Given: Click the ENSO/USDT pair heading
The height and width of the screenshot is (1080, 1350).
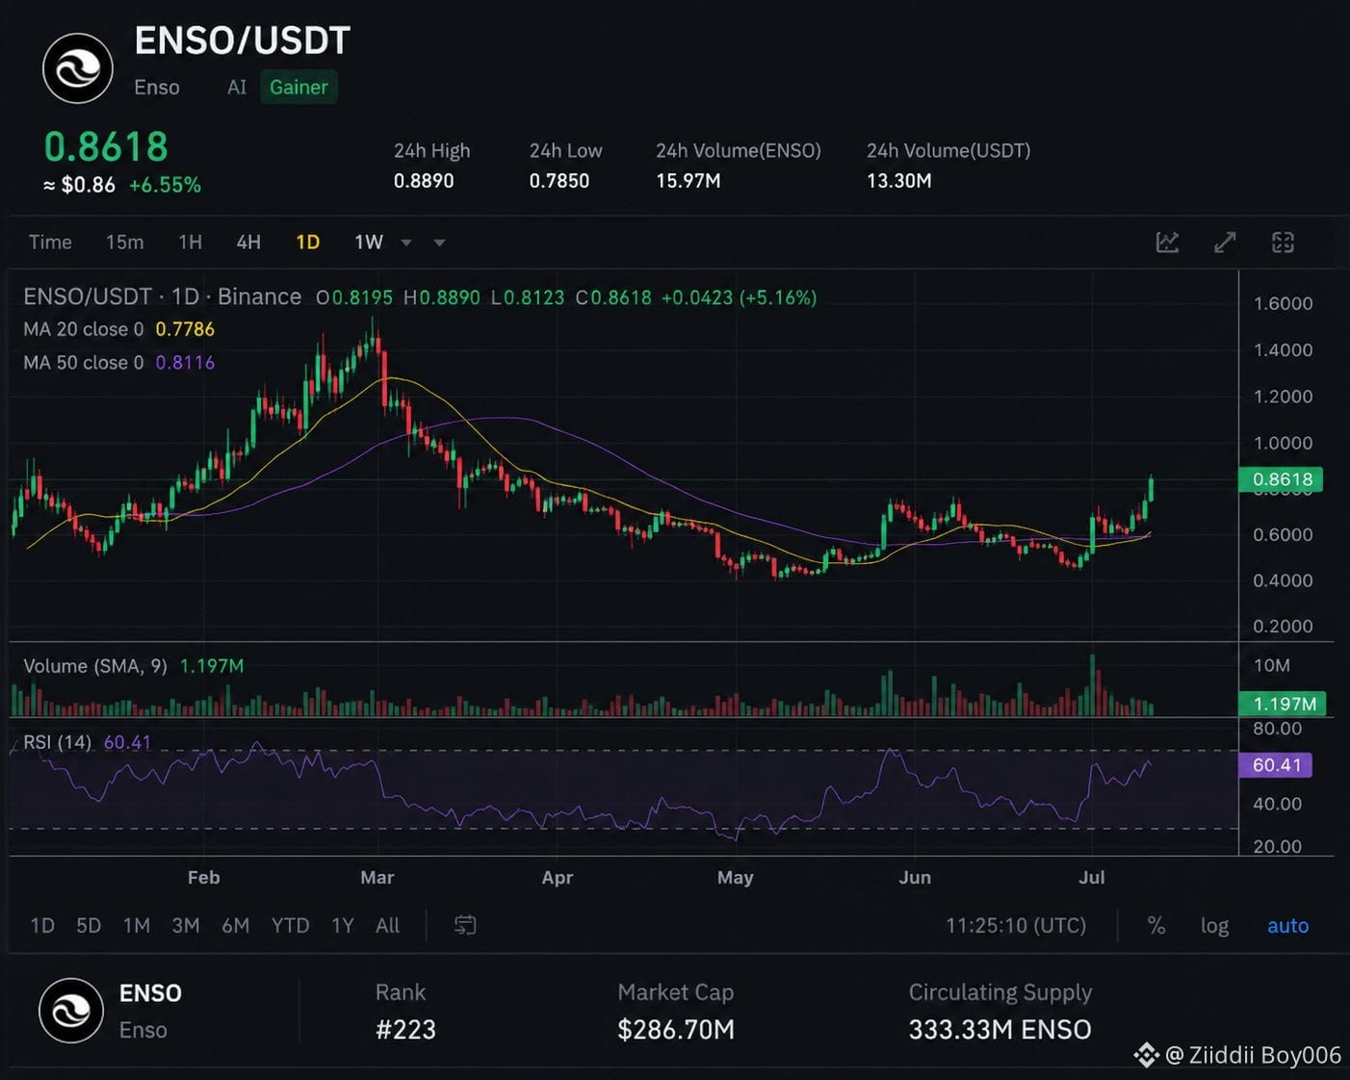Looking at the screenshot, I should click(x=242, y=40).
